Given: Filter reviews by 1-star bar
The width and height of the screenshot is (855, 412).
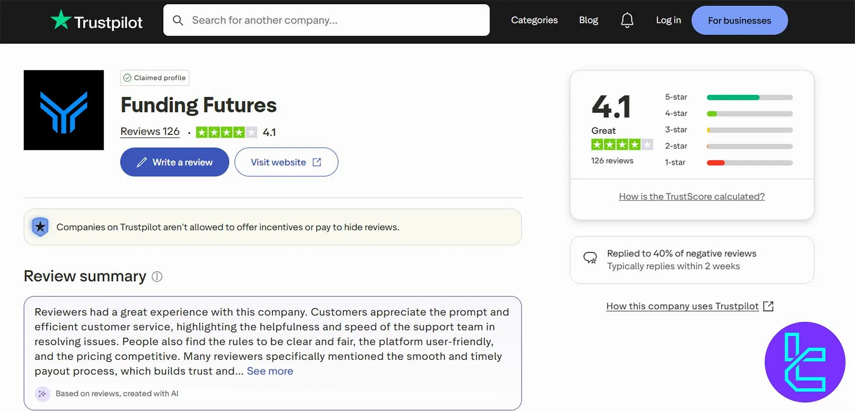Looking at the screenshot, I should coord(749,163).
